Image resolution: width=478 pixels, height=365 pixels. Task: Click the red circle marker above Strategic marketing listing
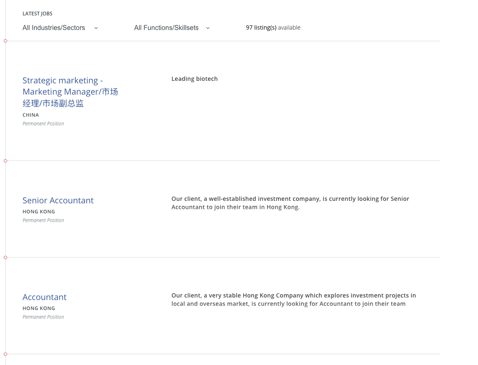[5, 41]
